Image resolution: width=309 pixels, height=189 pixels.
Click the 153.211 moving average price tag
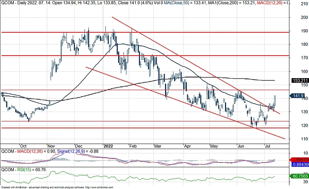tap(300, 80)
